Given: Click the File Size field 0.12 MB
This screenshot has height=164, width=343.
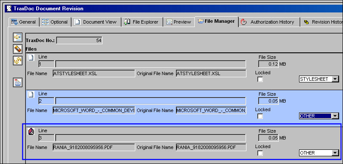Looking at the screenshot, I should (x=268, y=64).
